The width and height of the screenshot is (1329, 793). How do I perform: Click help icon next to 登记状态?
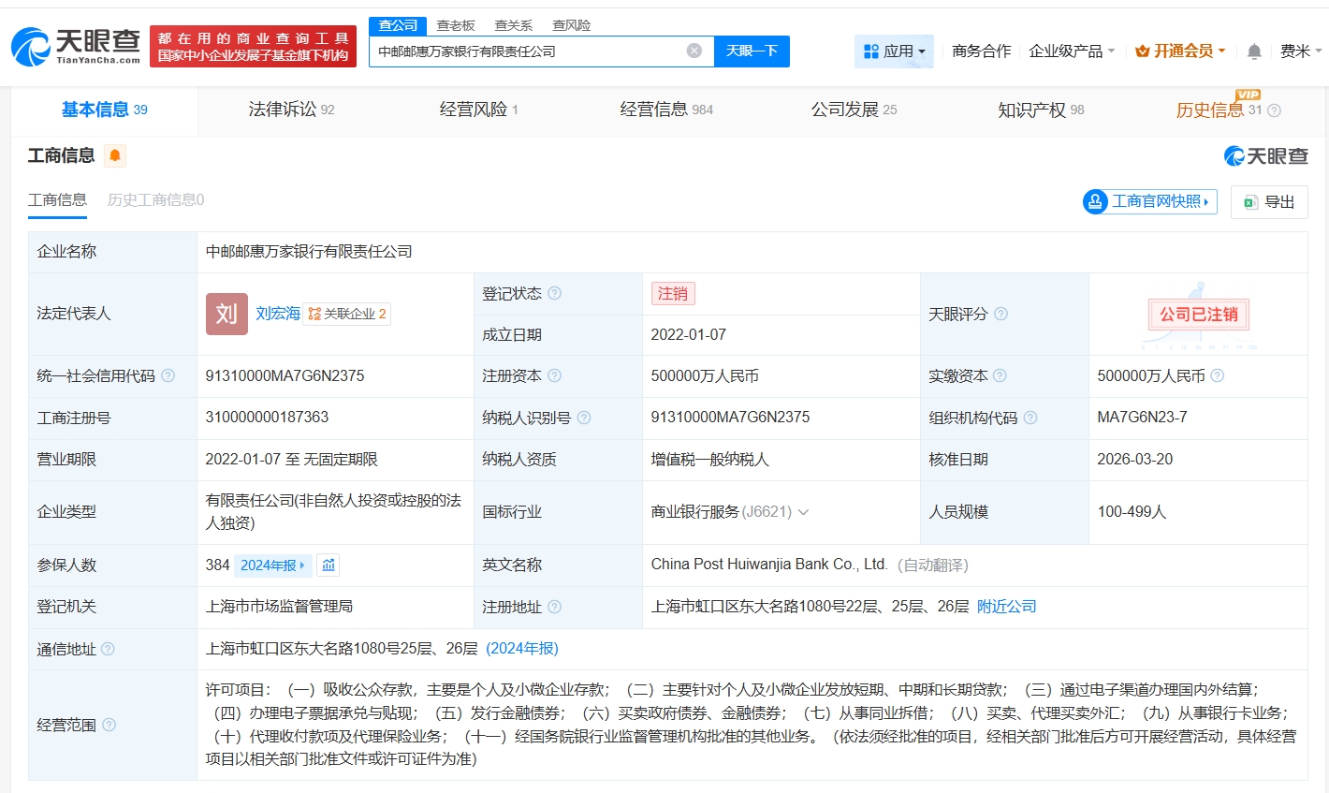click(554, 294)
